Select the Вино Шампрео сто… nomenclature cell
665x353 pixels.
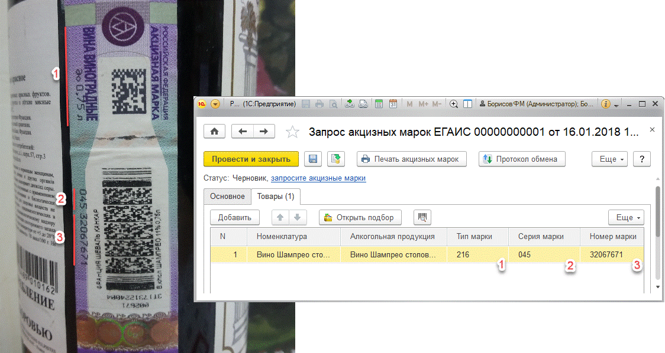point(294,255)
